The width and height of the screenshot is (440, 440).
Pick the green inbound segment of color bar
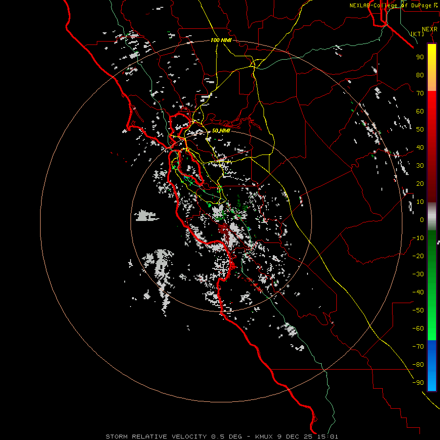pyautogui.click(x=432, y=285)
